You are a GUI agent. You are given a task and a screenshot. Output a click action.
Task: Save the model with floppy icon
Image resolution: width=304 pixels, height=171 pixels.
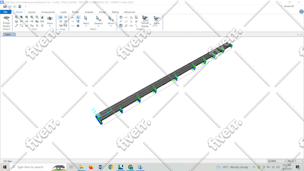click(5, 7)
